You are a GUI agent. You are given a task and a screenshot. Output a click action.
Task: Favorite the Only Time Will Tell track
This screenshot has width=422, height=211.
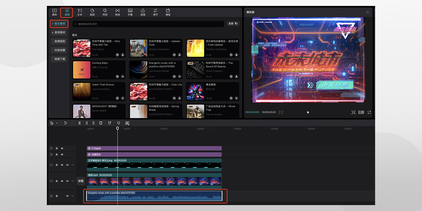[117, 54]
